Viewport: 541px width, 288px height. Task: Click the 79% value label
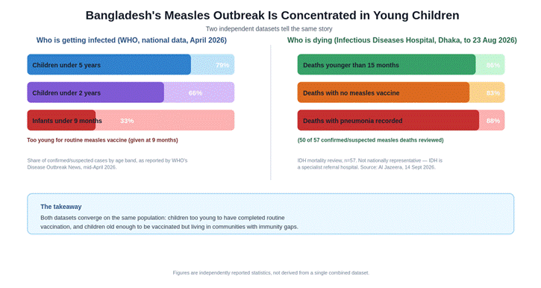[x=222, y=65]
